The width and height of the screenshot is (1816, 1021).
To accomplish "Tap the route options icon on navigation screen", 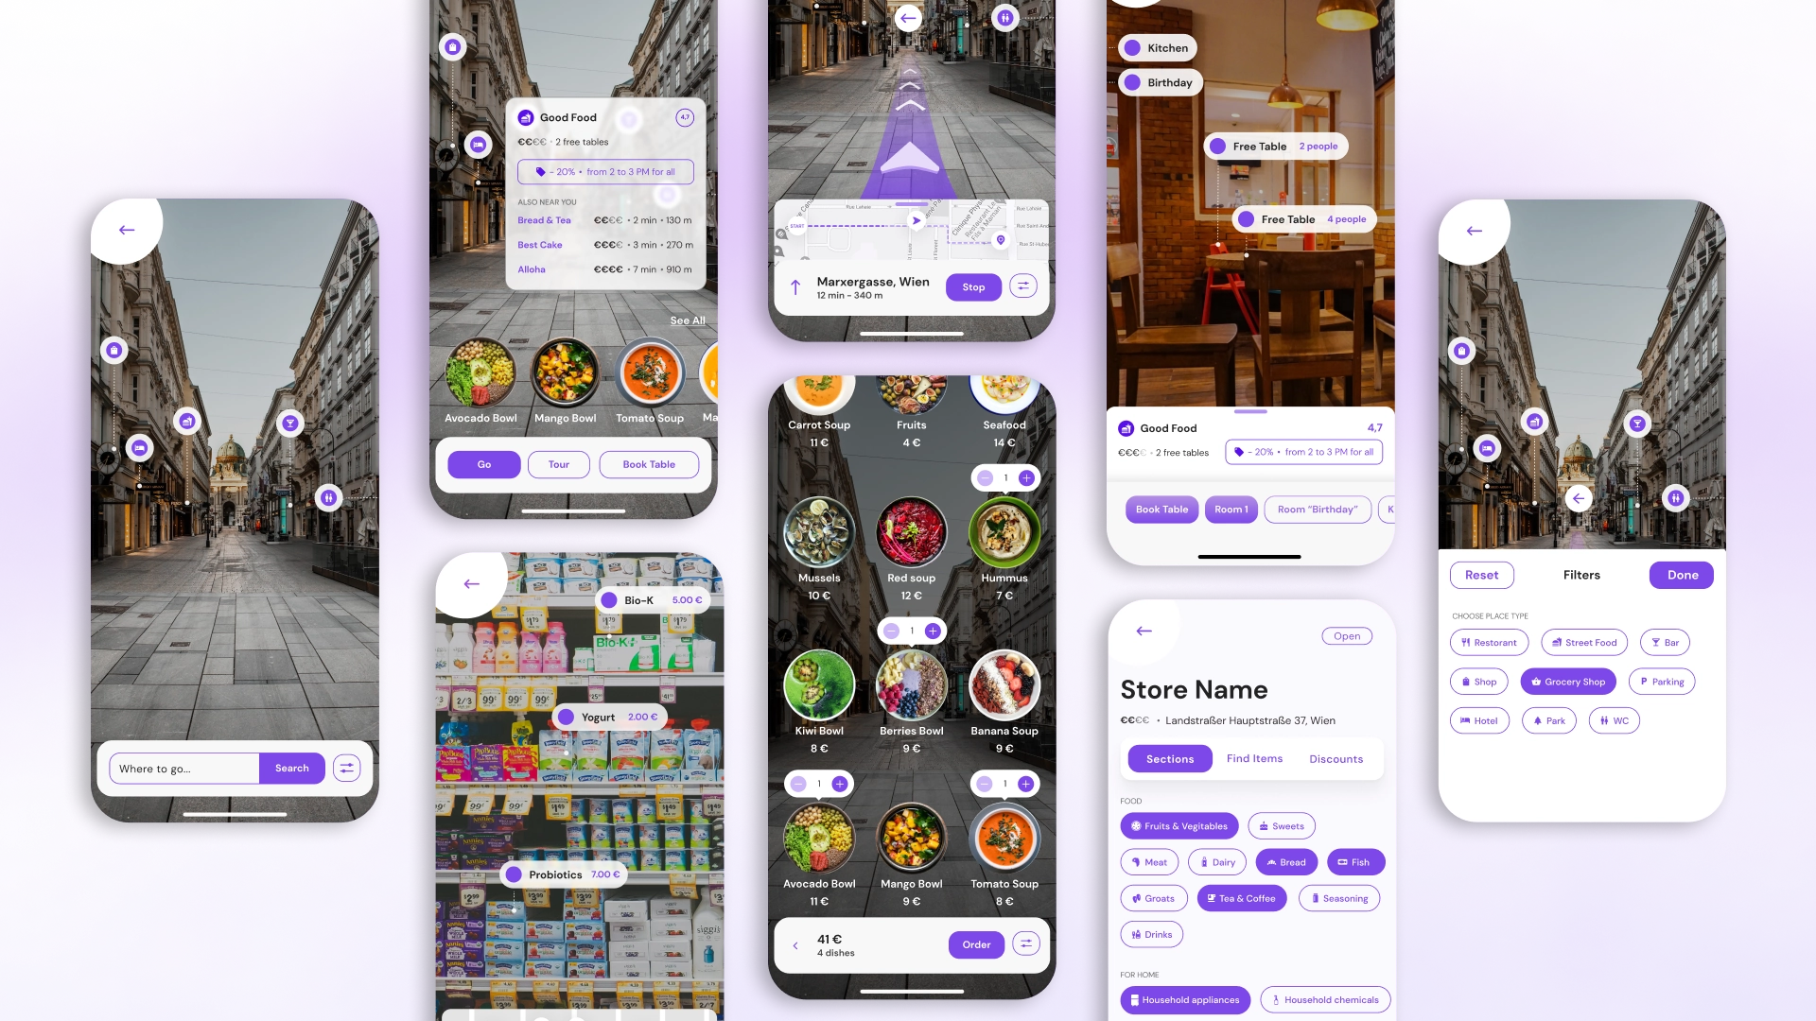I will (x=1022, y=286).
